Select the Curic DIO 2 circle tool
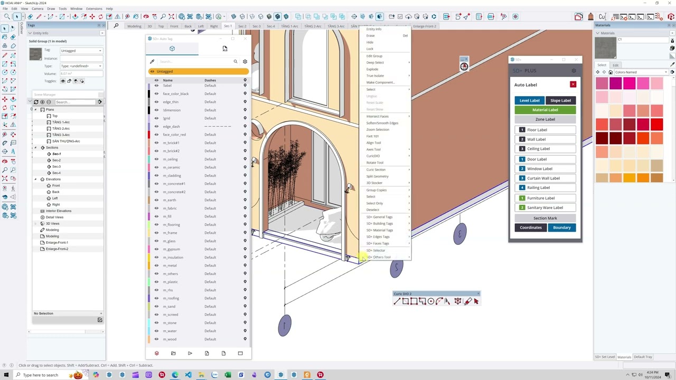 click(x=431, y=301)
